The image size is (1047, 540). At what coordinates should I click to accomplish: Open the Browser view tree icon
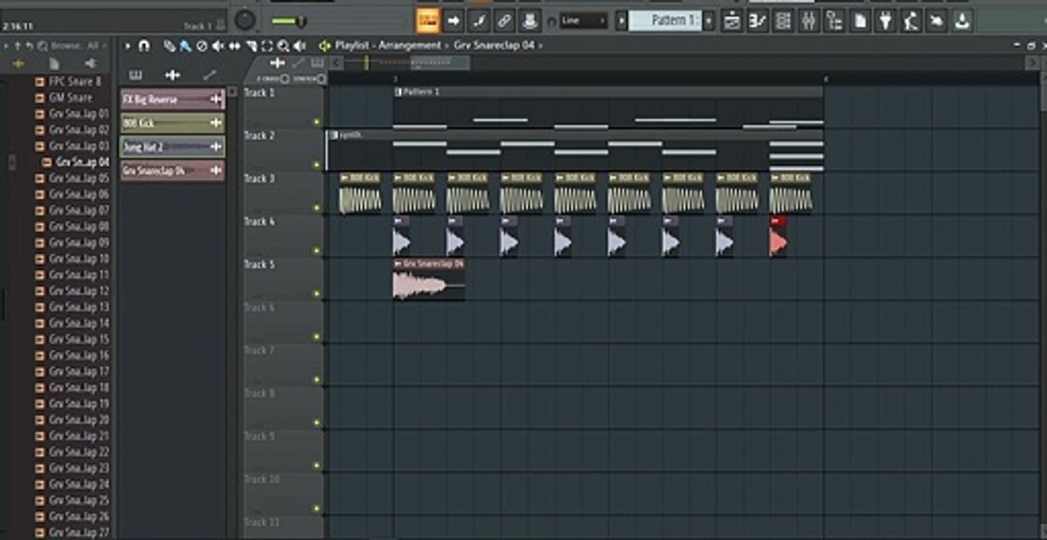tap(834, 21)
